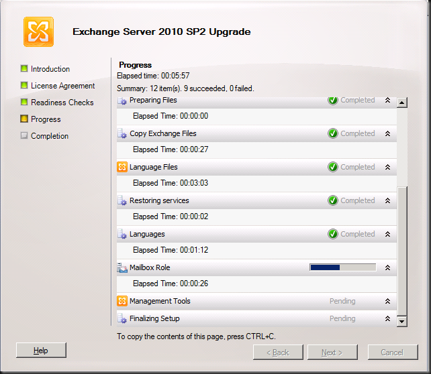Select the Introduction step
This screenshot has height=374, width=431.
(x=50, y=69)
